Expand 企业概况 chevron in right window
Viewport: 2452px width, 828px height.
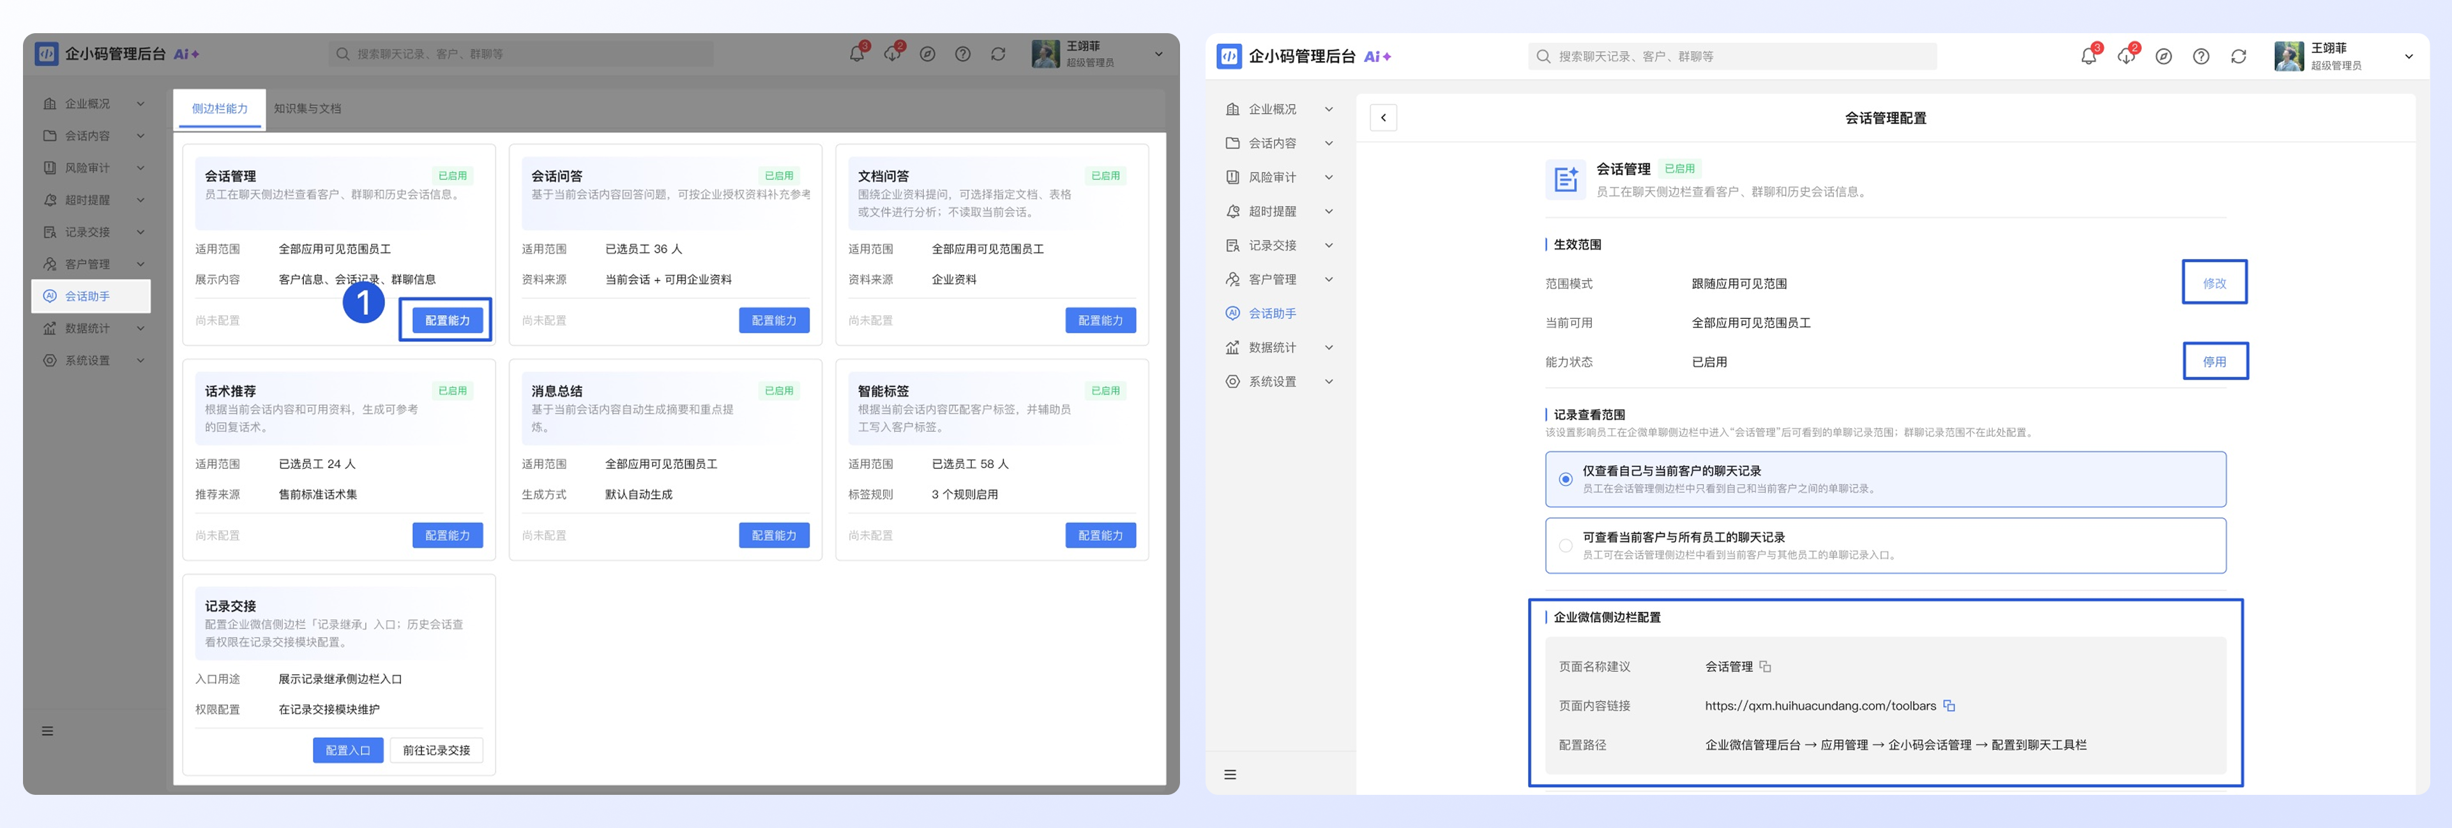click(x=1329, y=109)
